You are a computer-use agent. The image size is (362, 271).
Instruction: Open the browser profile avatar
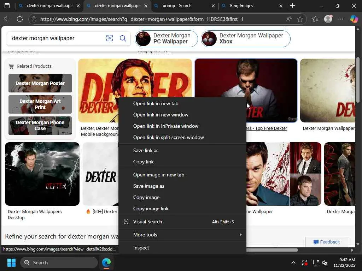click(x=328, y=19)
